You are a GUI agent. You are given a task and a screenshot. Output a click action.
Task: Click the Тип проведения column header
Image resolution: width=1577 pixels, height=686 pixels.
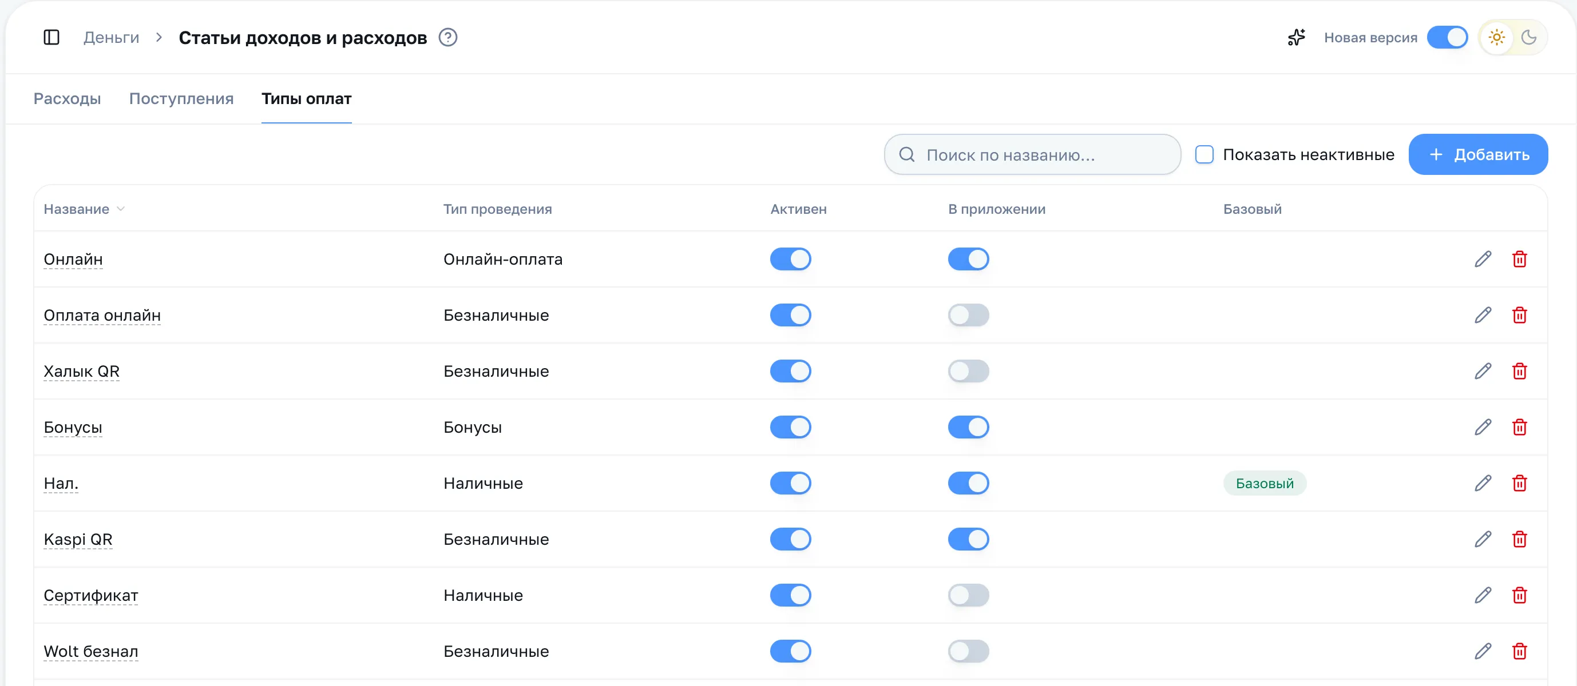coord(497,209)
